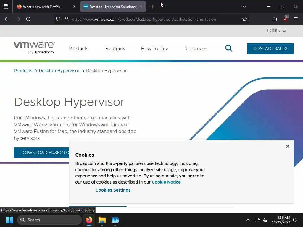Show hidden system tray icons
The image size is (303, 227).
pyautogui.click(x=248, y=220)
